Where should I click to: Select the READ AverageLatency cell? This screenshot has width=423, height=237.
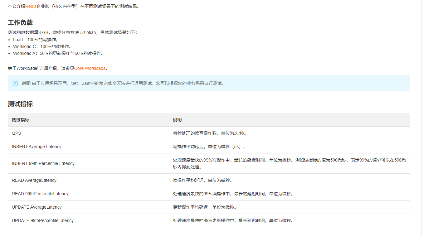pos(88,180)
